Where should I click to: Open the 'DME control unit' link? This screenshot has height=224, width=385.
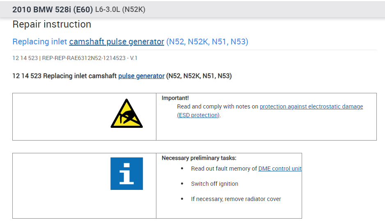click(x=280, y=169)
